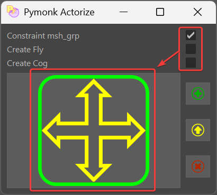
Task: Enable the Create Fly checkbox
Action: pos(191,49)
